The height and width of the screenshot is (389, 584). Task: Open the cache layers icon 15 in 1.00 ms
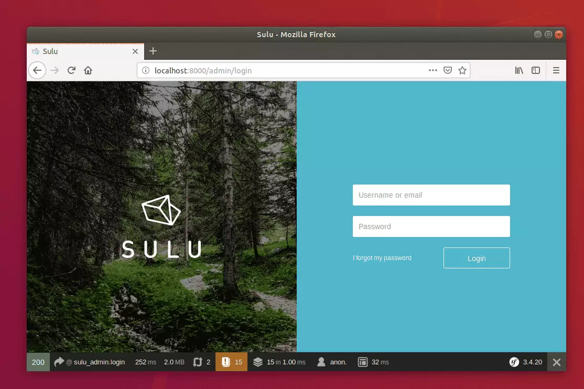tap(279, 362)
